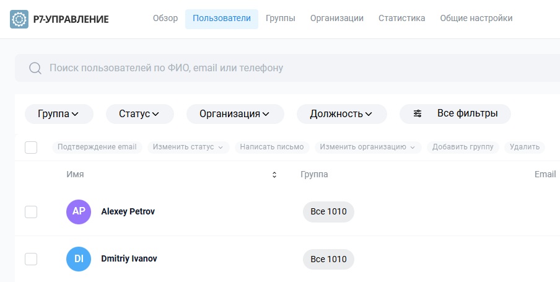This screenshot has width=560, height=282.
Task: Switch to the Обзор tab
Action: coord(165,19)
